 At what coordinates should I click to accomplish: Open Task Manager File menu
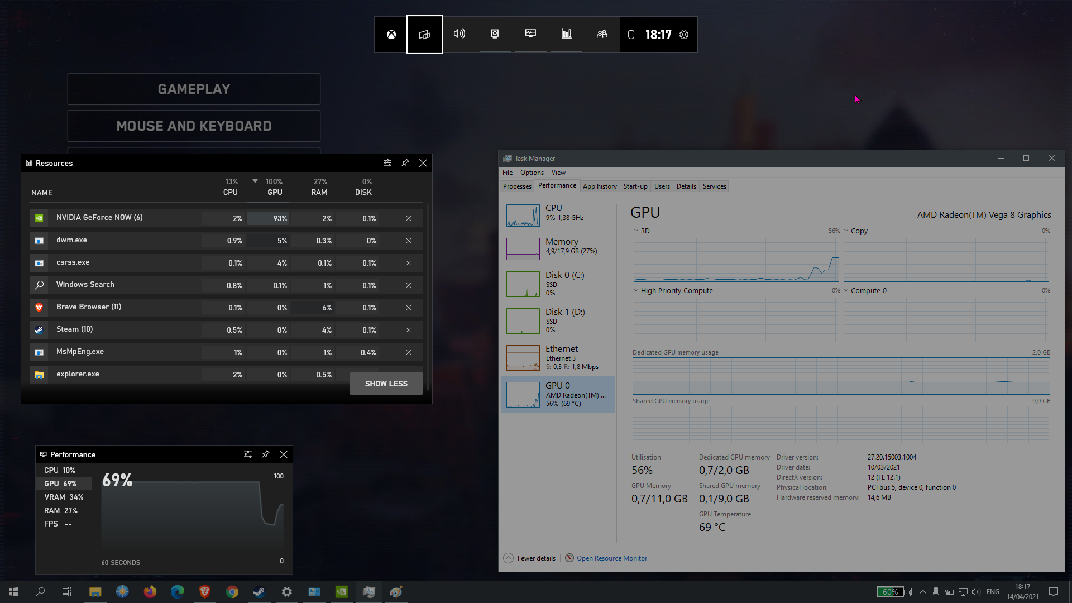(x=508, y=173)
